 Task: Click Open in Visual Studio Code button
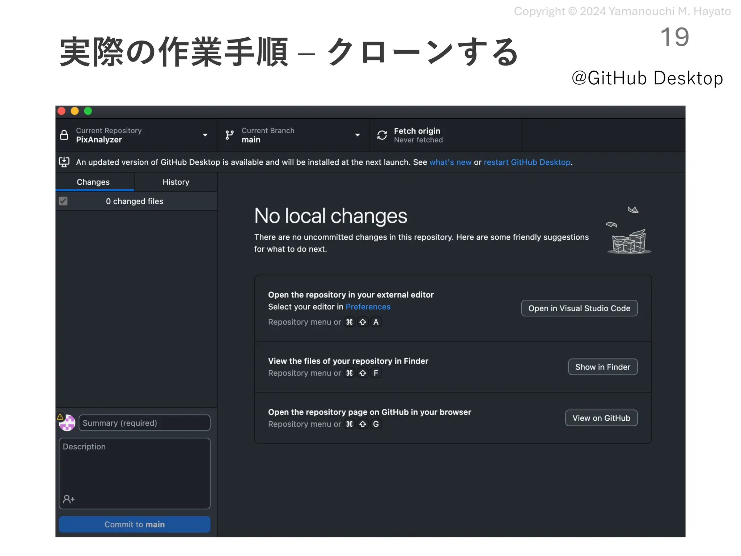pos(579,308)
